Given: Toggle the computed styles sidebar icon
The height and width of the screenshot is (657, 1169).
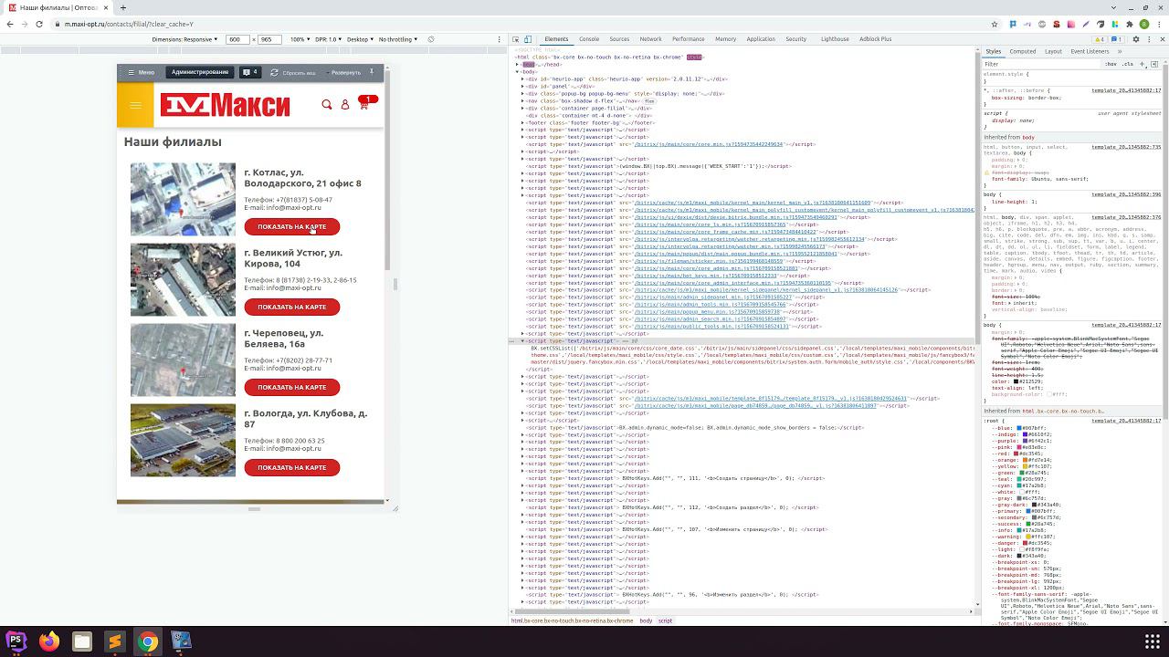Looking at the screenshot, I should pyautogui.click(x=1155, y=65).
